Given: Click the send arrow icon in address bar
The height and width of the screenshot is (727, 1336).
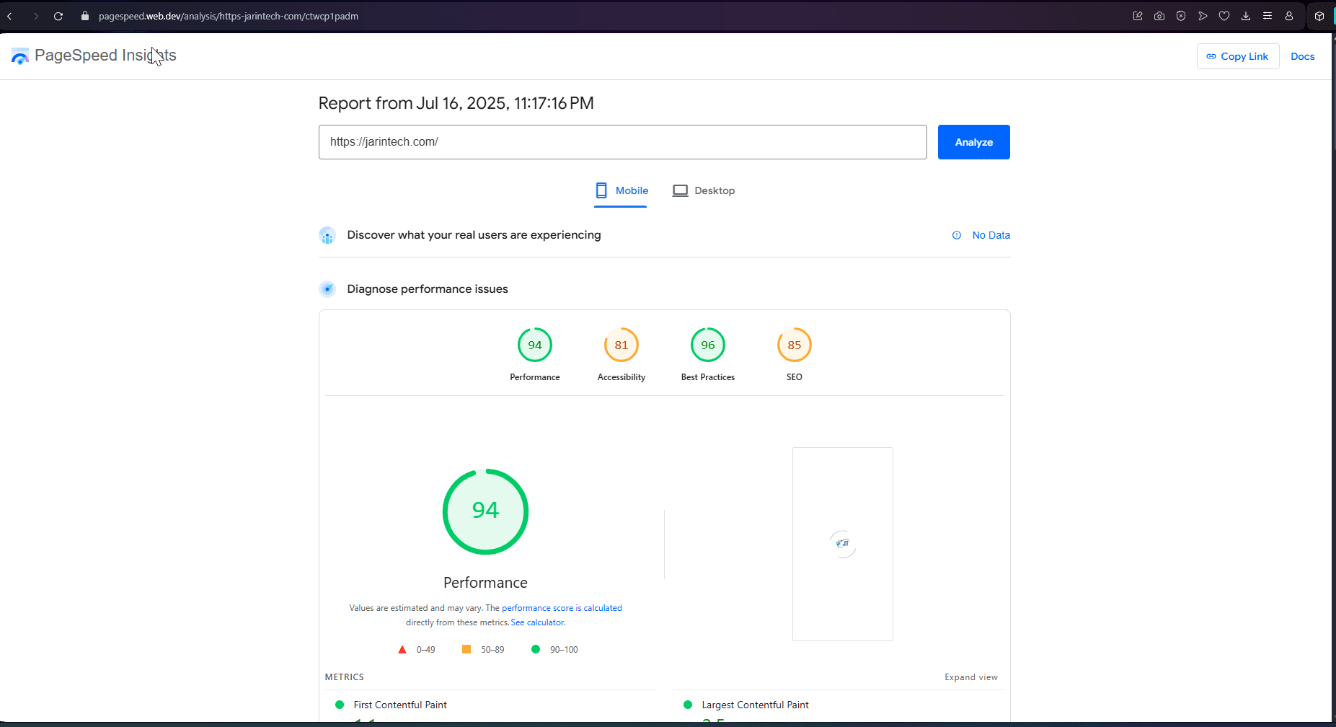Looking at the screenshot, I should coord(1203,16).
